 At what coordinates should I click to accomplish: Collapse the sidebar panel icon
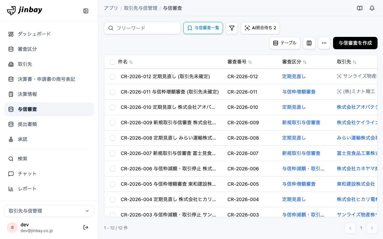click(86, 11)
